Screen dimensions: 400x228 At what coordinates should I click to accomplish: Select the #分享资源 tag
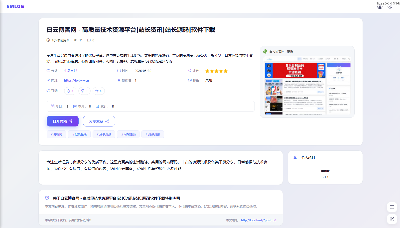(104, 134)
